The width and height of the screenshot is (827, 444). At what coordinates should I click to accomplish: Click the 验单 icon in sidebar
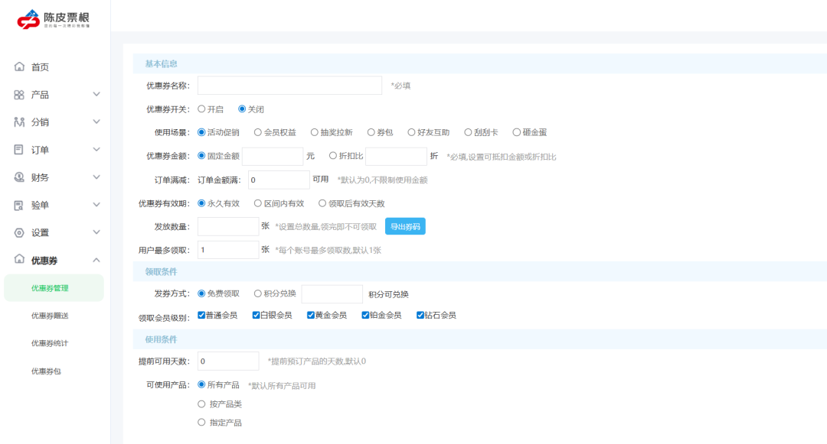click(x=19, y=205)
